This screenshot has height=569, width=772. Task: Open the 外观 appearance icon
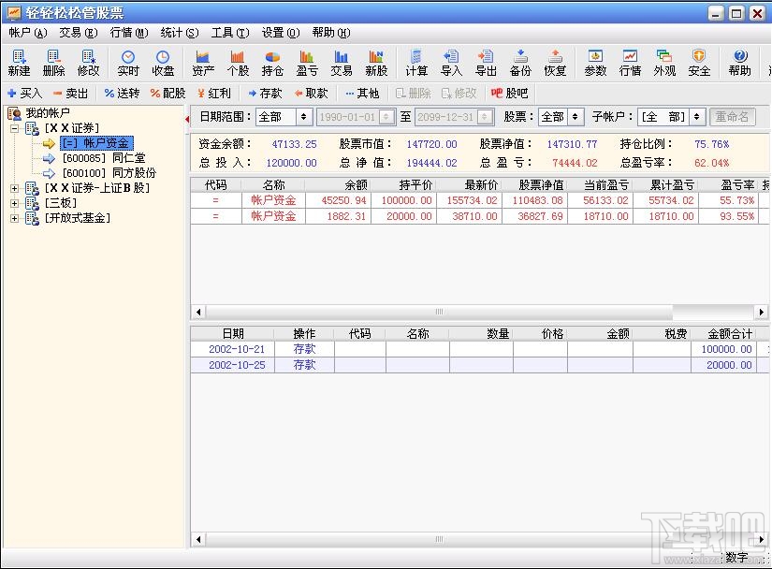(x=664, y=63)
